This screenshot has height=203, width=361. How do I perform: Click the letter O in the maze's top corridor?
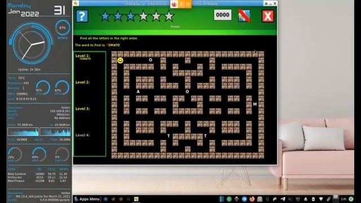[151, 60]
